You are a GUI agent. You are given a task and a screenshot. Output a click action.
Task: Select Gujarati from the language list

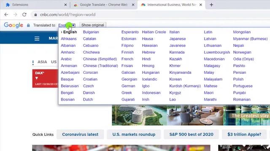128,99
